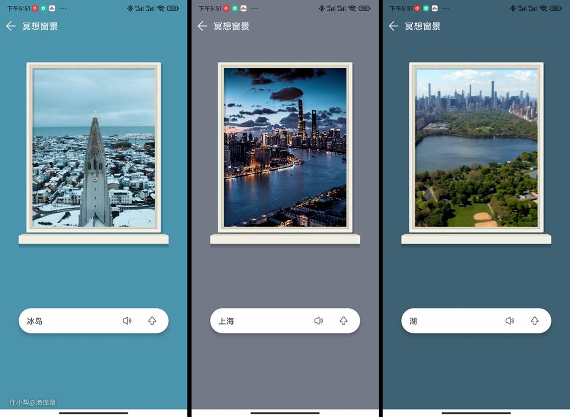The image size is (570, 417).
Task: Toggle sound for the 湖 window scene
Action: pyautogui.click(x=509, y=321)
